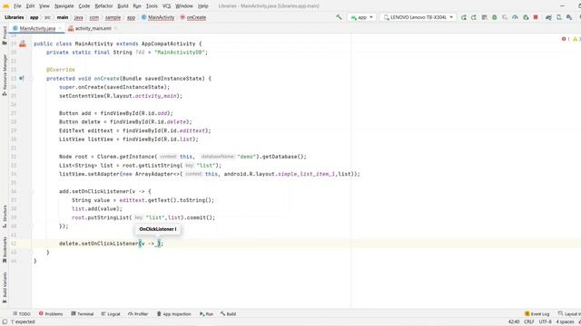Viewport: 581px width, 326px height.
Task: Click the onCreate breadcrumb
Action: coord(193,17)
